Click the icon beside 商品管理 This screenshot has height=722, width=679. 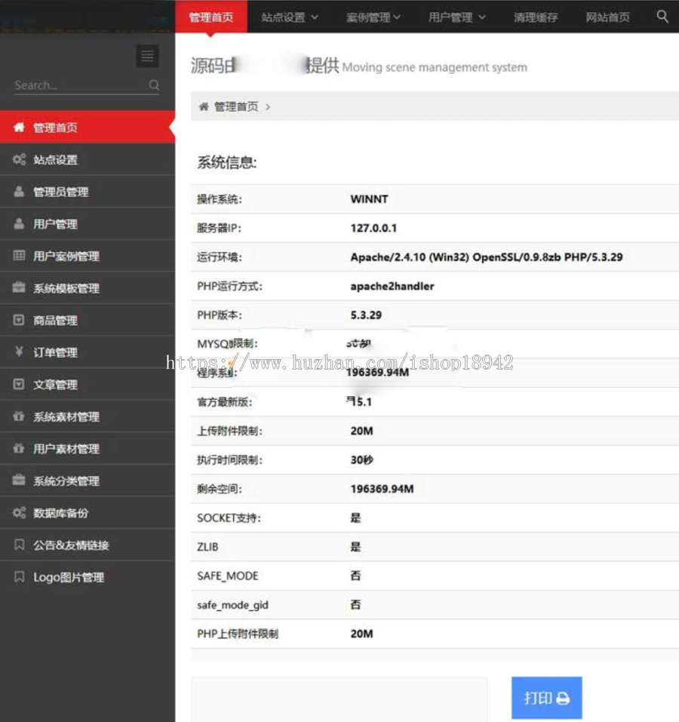[19, 320]
